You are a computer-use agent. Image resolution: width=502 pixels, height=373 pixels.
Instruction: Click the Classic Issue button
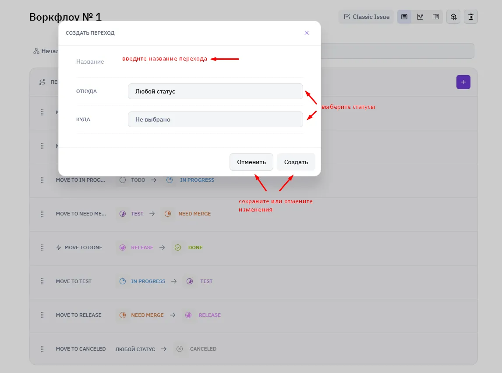(367, 17)
